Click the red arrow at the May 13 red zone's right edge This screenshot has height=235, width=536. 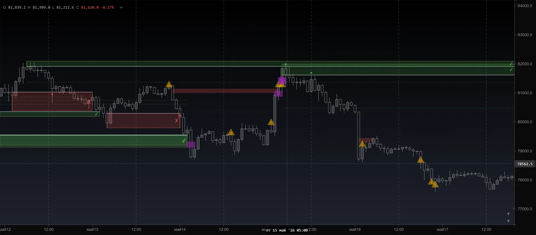click(180, 115)
